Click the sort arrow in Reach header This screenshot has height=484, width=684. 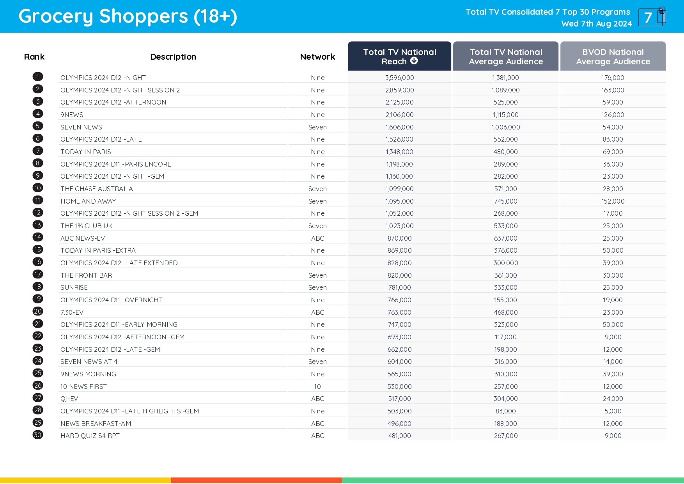tap(414, 61)
